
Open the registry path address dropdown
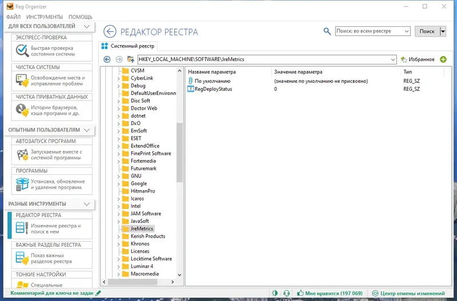pyautogui.click(x=393, y=59)
